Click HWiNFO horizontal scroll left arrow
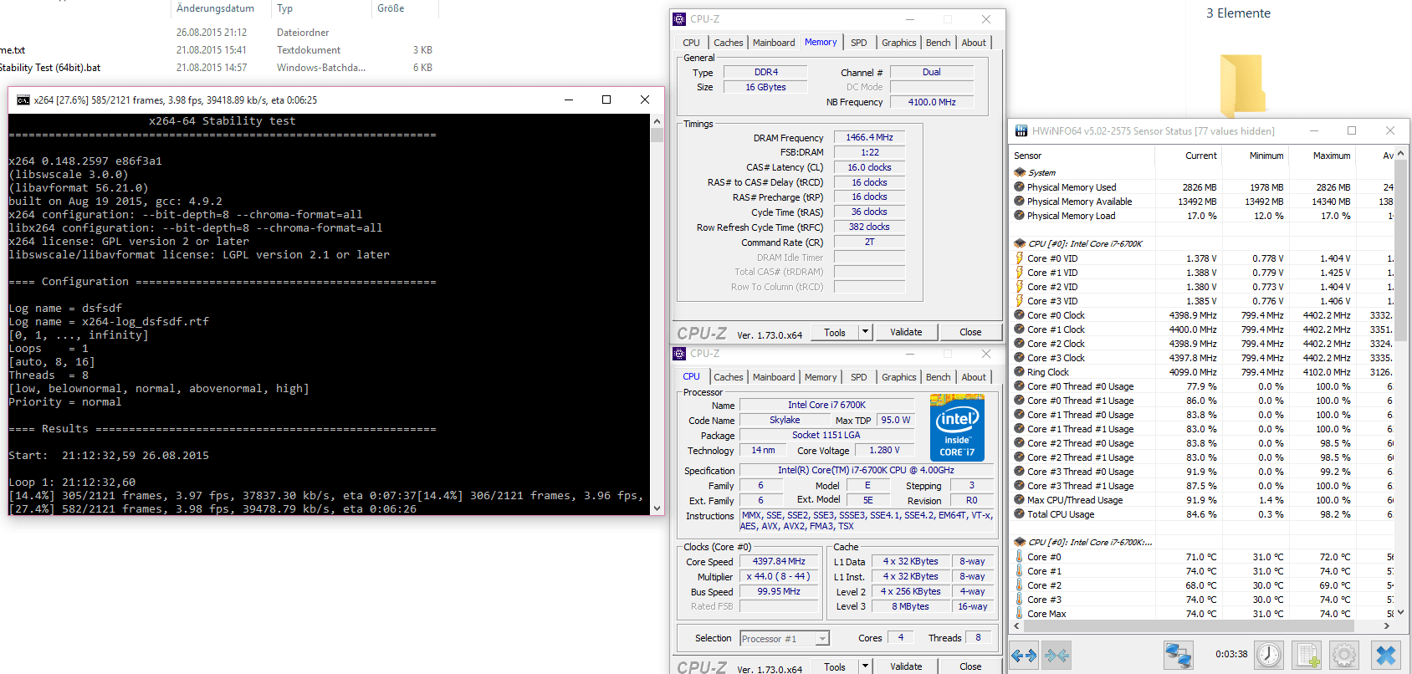Screen dimensions: 1412x674 (1016, 625)
